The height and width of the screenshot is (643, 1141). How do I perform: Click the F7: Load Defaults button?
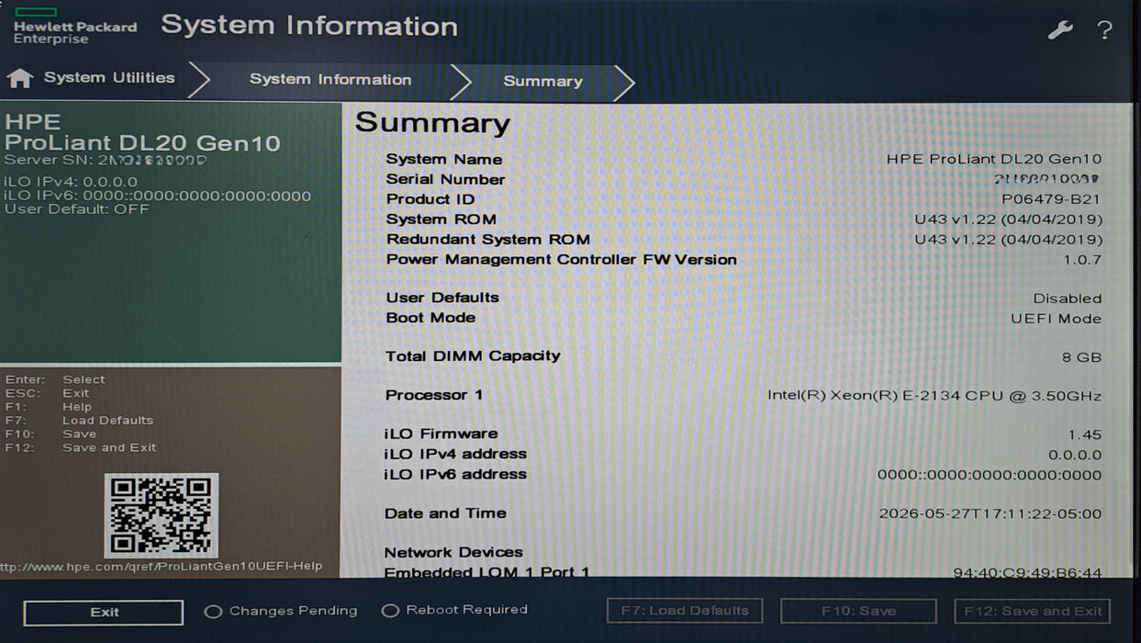(685, 611)
